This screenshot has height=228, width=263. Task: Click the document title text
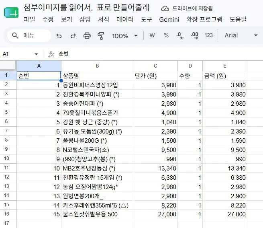click(86, 8)
